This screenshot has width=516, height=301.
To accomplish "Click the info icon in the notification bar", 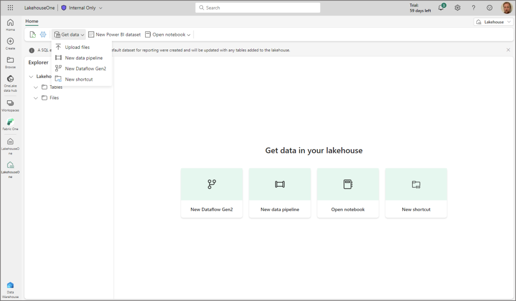I will coord(32,50).
